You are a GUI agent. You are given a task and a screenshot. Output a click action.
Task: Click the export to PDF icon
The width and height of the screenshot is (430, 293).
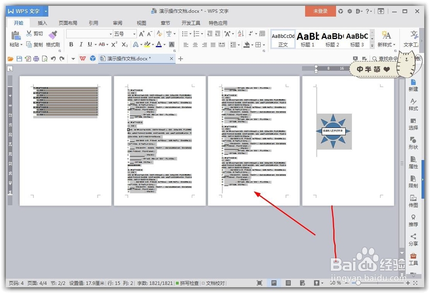coord(28,59)
